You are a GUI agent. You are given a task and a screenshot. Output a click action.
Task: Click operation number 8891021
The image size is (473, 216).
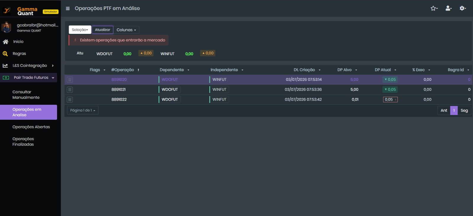point(119,90)
